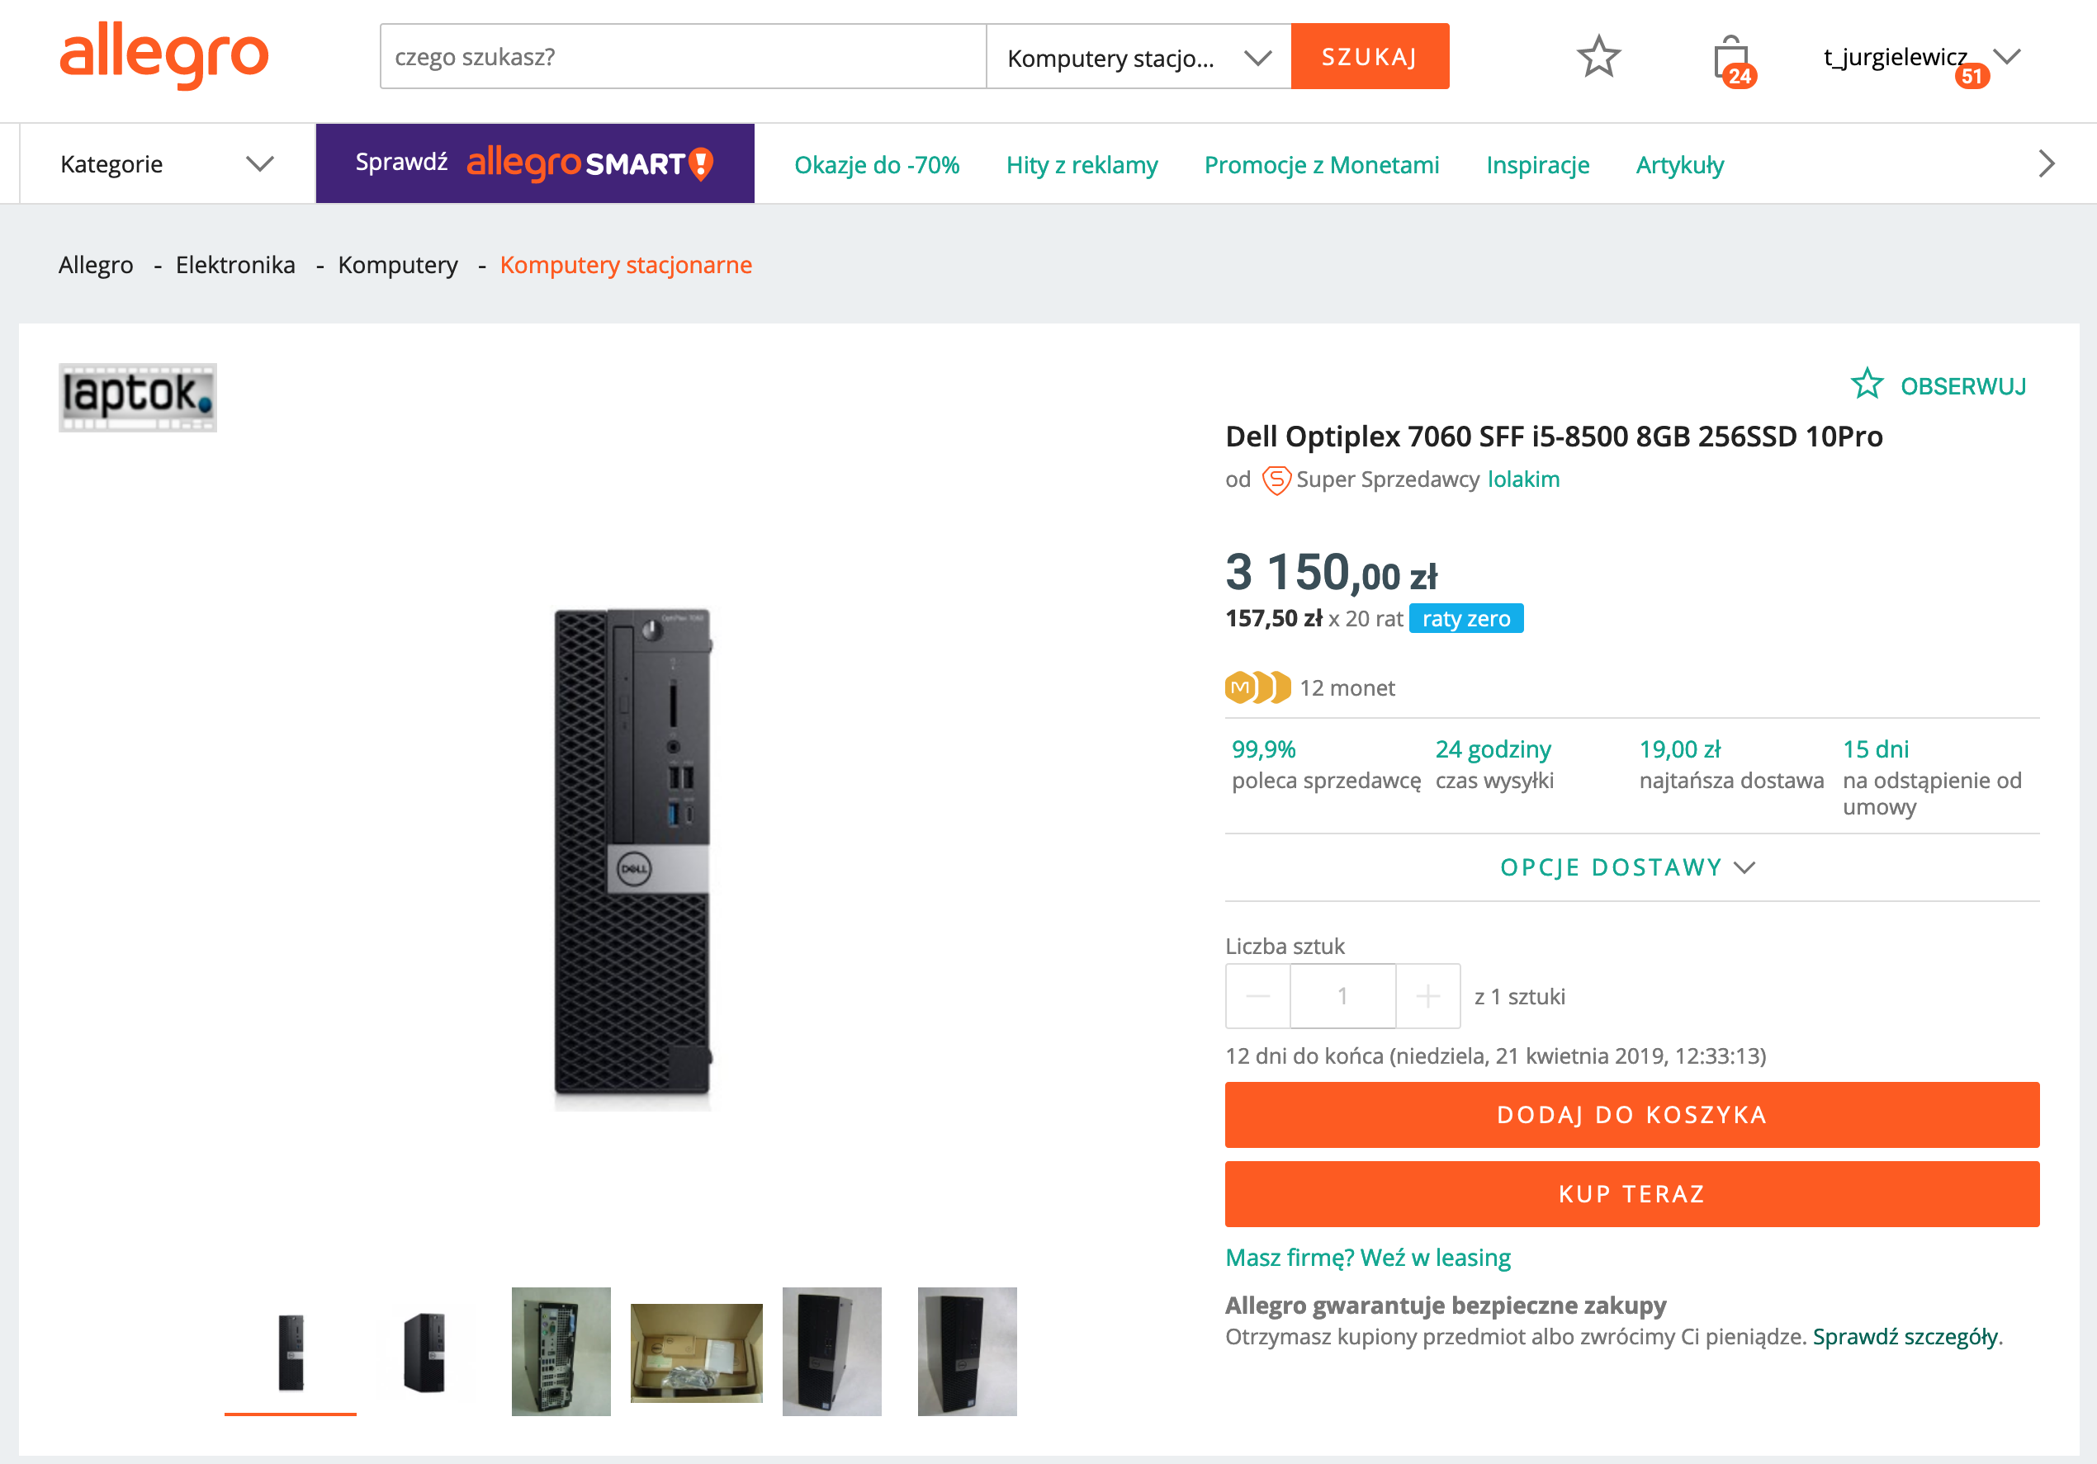This screenshot has width=2097, height=1464.
Task: Click the Super Sprzedawcy badge icon
Action: (1276, 480)
